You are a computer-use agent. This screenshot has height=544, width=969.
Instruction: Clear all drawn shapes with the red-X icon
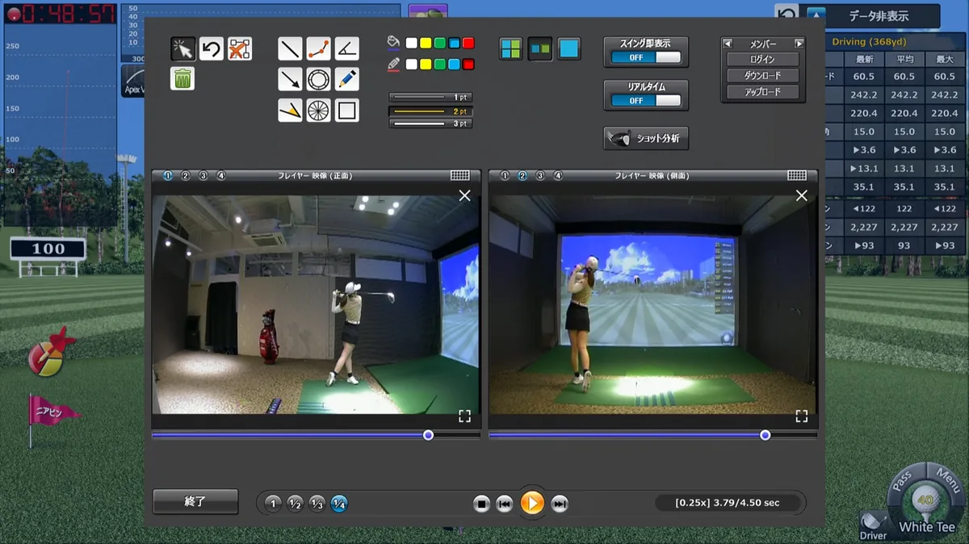coord(239,49)
